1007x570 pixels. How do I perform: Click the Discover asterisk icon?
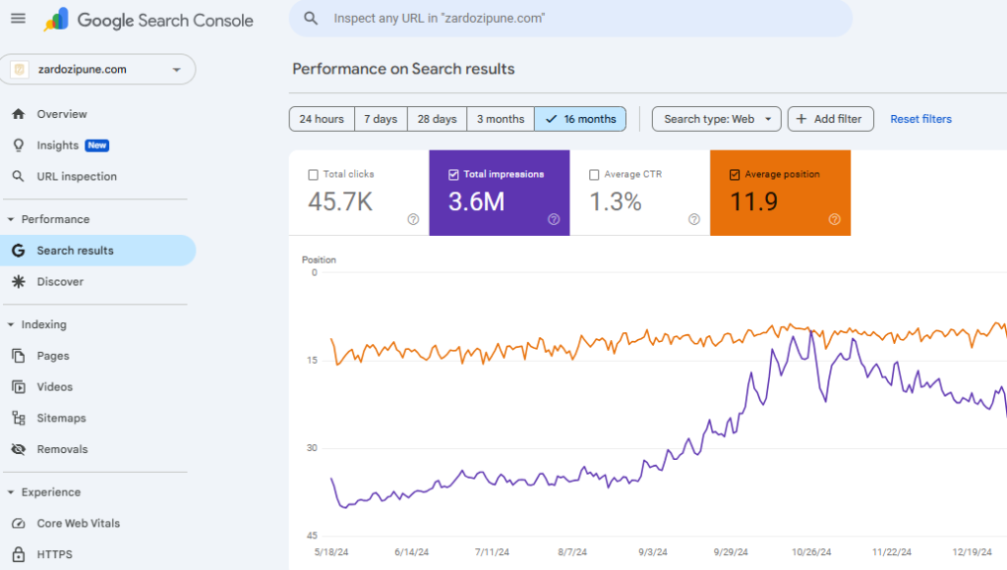point(18,282)
